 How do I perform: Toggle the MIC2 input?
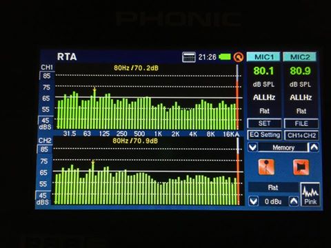(x=300, y=56)
